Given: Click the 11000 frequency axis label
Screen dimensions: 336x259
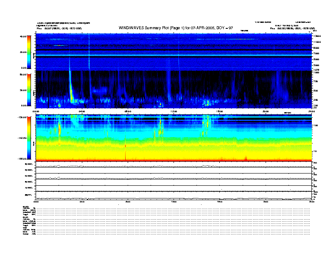Looking at the screenshot, I should pyautogui.click(x=317, y=42).
